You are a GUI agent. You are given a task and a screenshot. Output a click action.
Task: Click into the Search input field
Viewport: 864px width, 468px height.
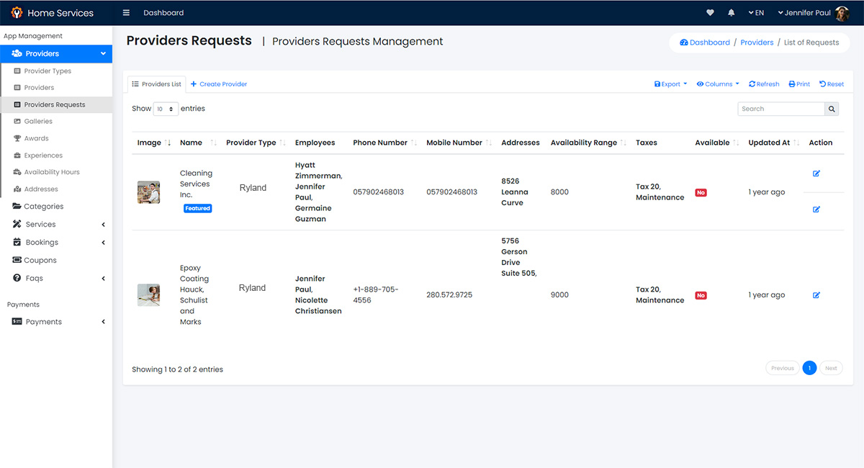(x=780, y=109)
